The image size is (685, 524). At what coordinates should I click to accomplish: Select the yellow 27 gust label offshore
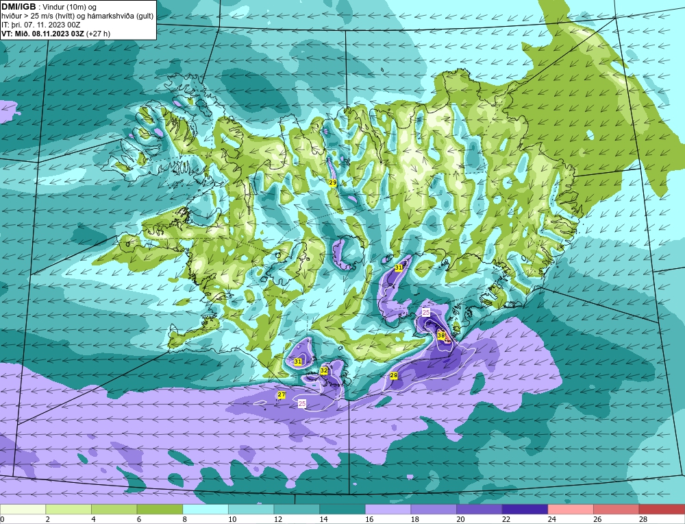[282, 394]
